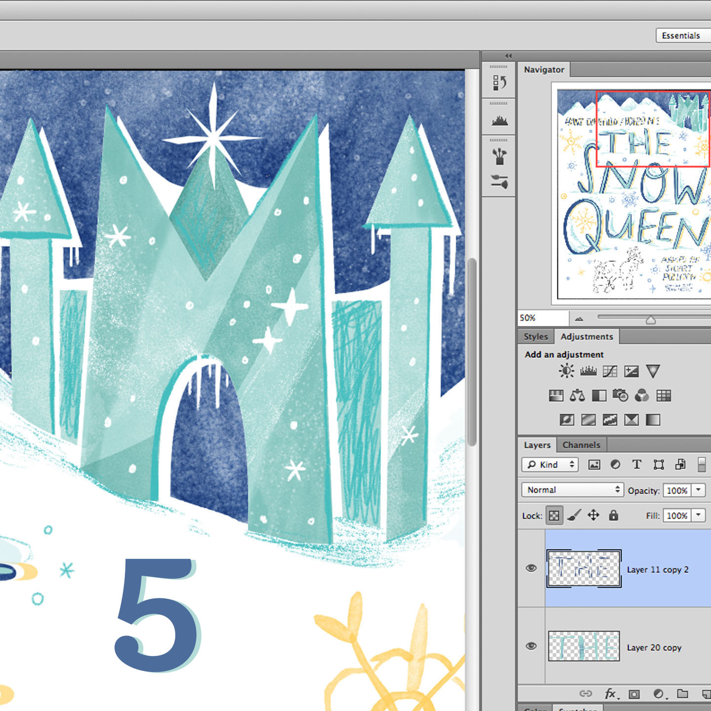The width and height of the screenshot is (711, 711).
Task: Switch to the Navigator tab
Action: pos(544,70)
